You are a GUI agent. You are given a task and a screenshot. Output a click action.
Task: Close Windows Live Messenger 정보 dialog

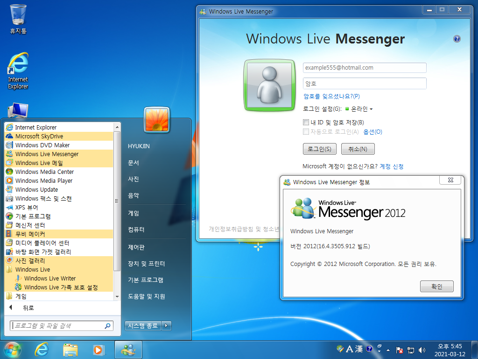click(x=450, y=180)
